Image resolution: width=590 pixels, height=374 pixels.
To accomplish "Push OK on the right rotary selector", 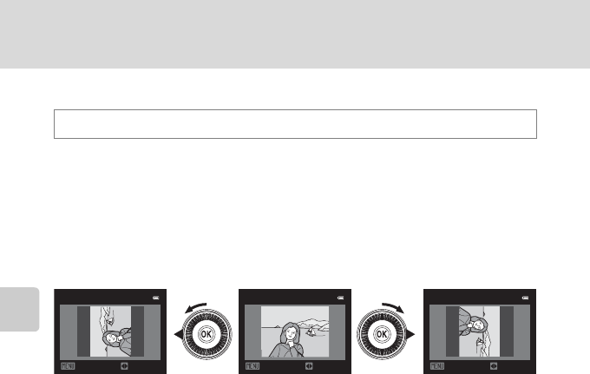I will tap(382, 334).
